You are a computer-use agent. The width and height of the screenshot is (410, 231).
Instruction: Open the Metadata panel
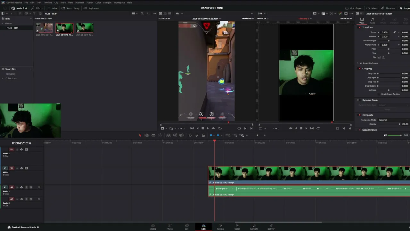point(388,8)
